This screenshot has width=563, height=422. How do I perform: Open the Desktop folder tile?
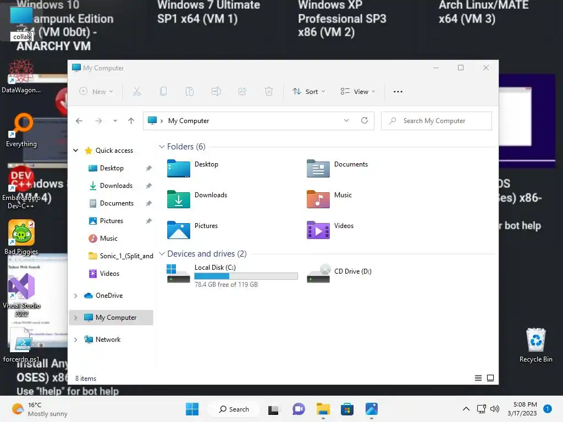pyautogui.click(x=193, y=168)
